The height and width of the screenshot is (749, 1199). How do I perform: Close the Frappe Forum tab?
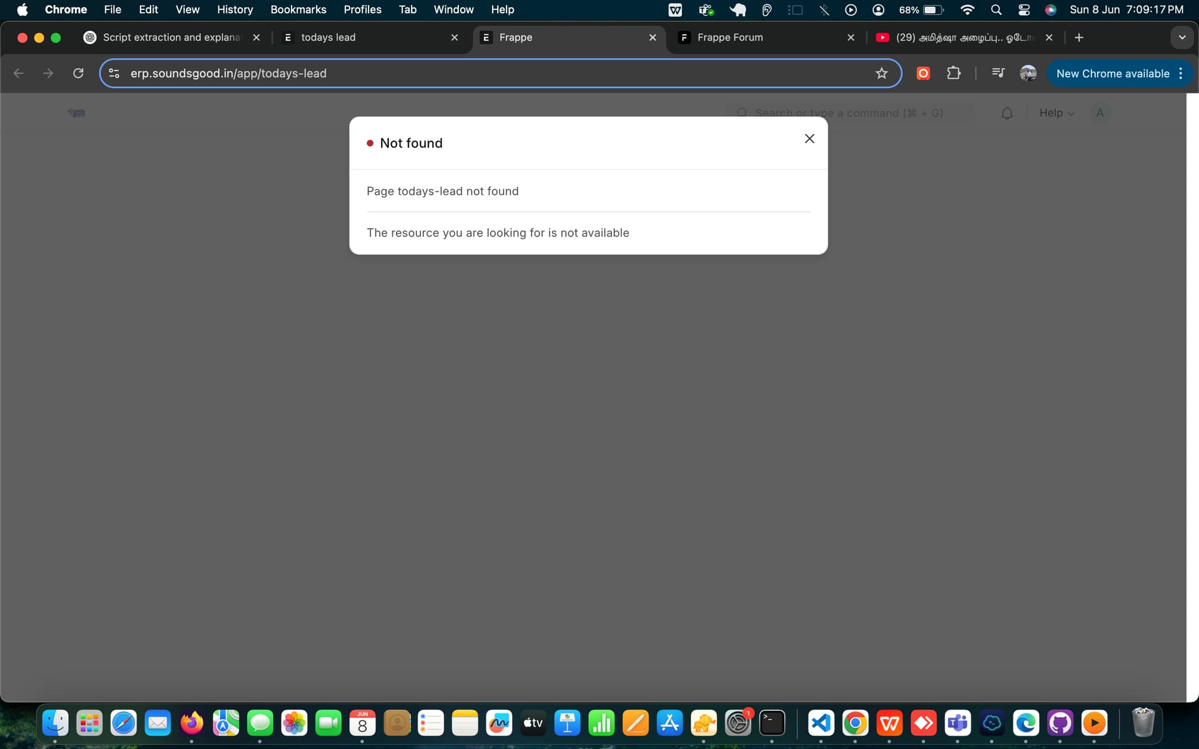pos(851,37)
